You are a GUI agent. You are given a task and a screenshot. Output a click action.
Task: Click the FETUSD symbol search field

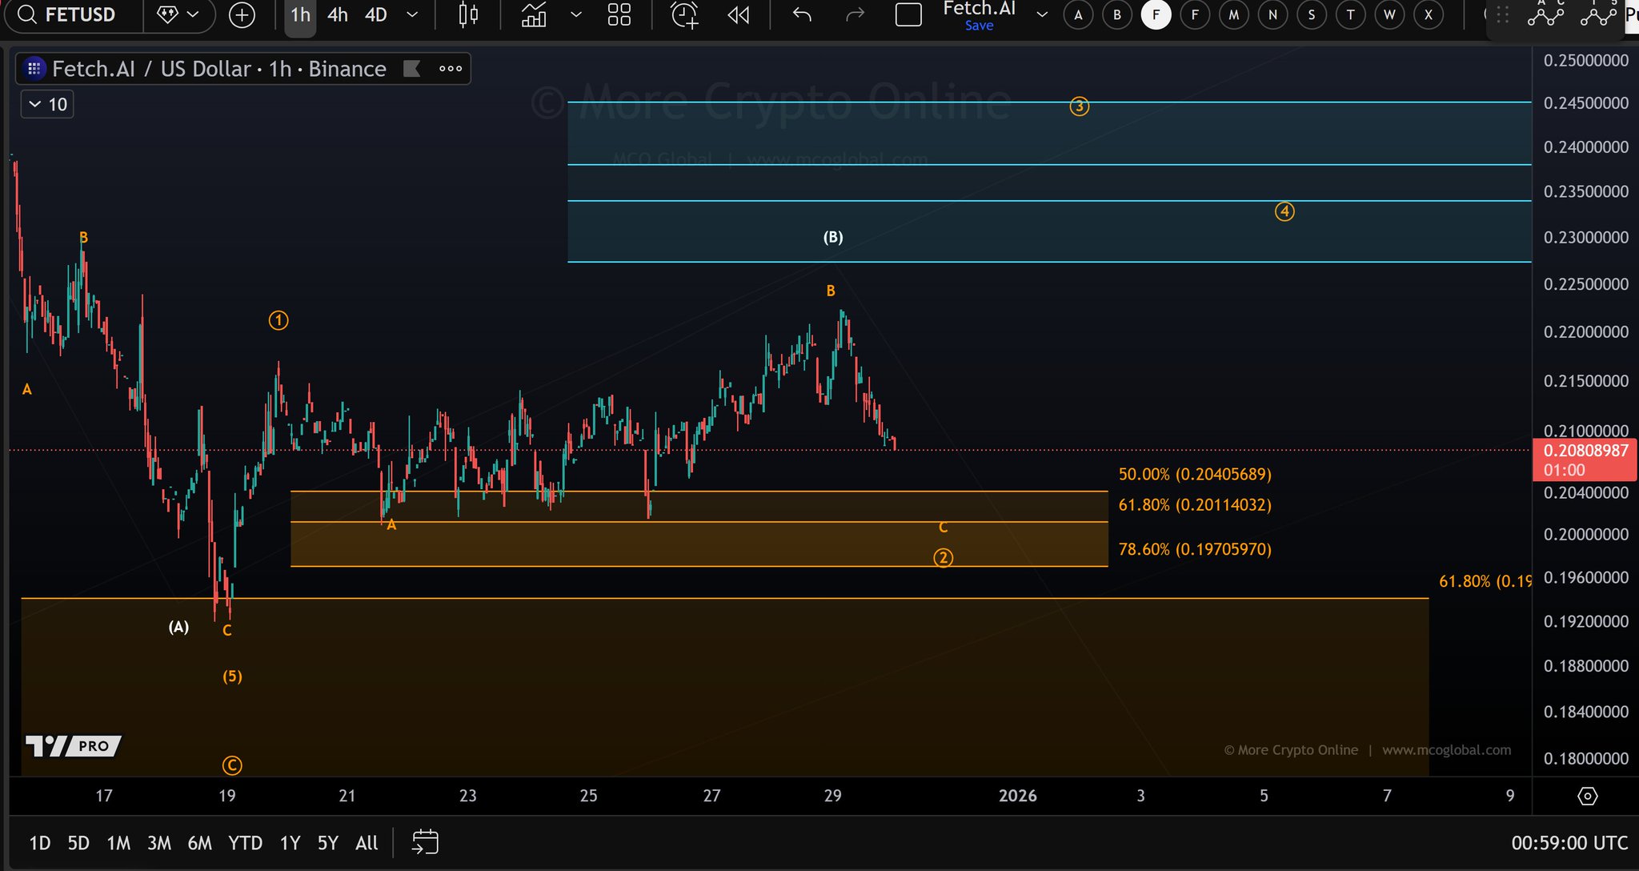click(x=78, y=14)
